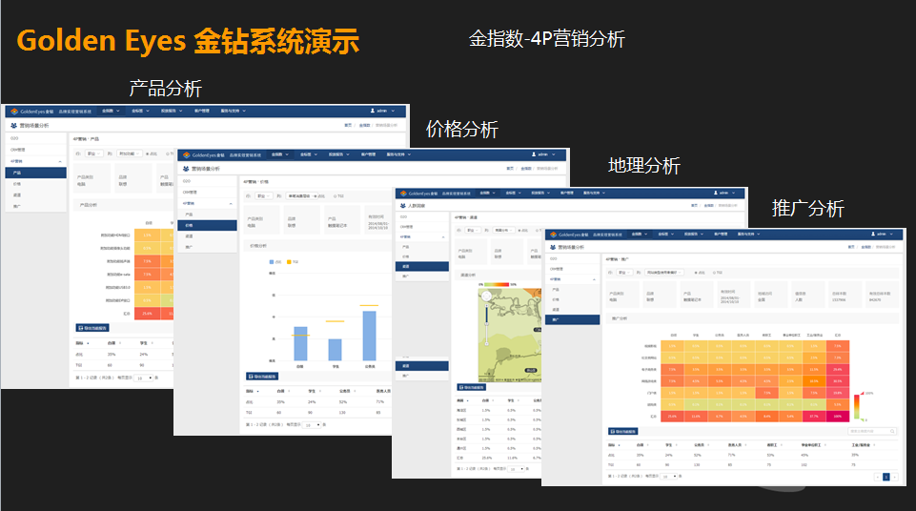The width and height of the screenshot is (916, 511).
Task: Open 客户管理 menu in 推广分析 window
Action: pos(721,235)
